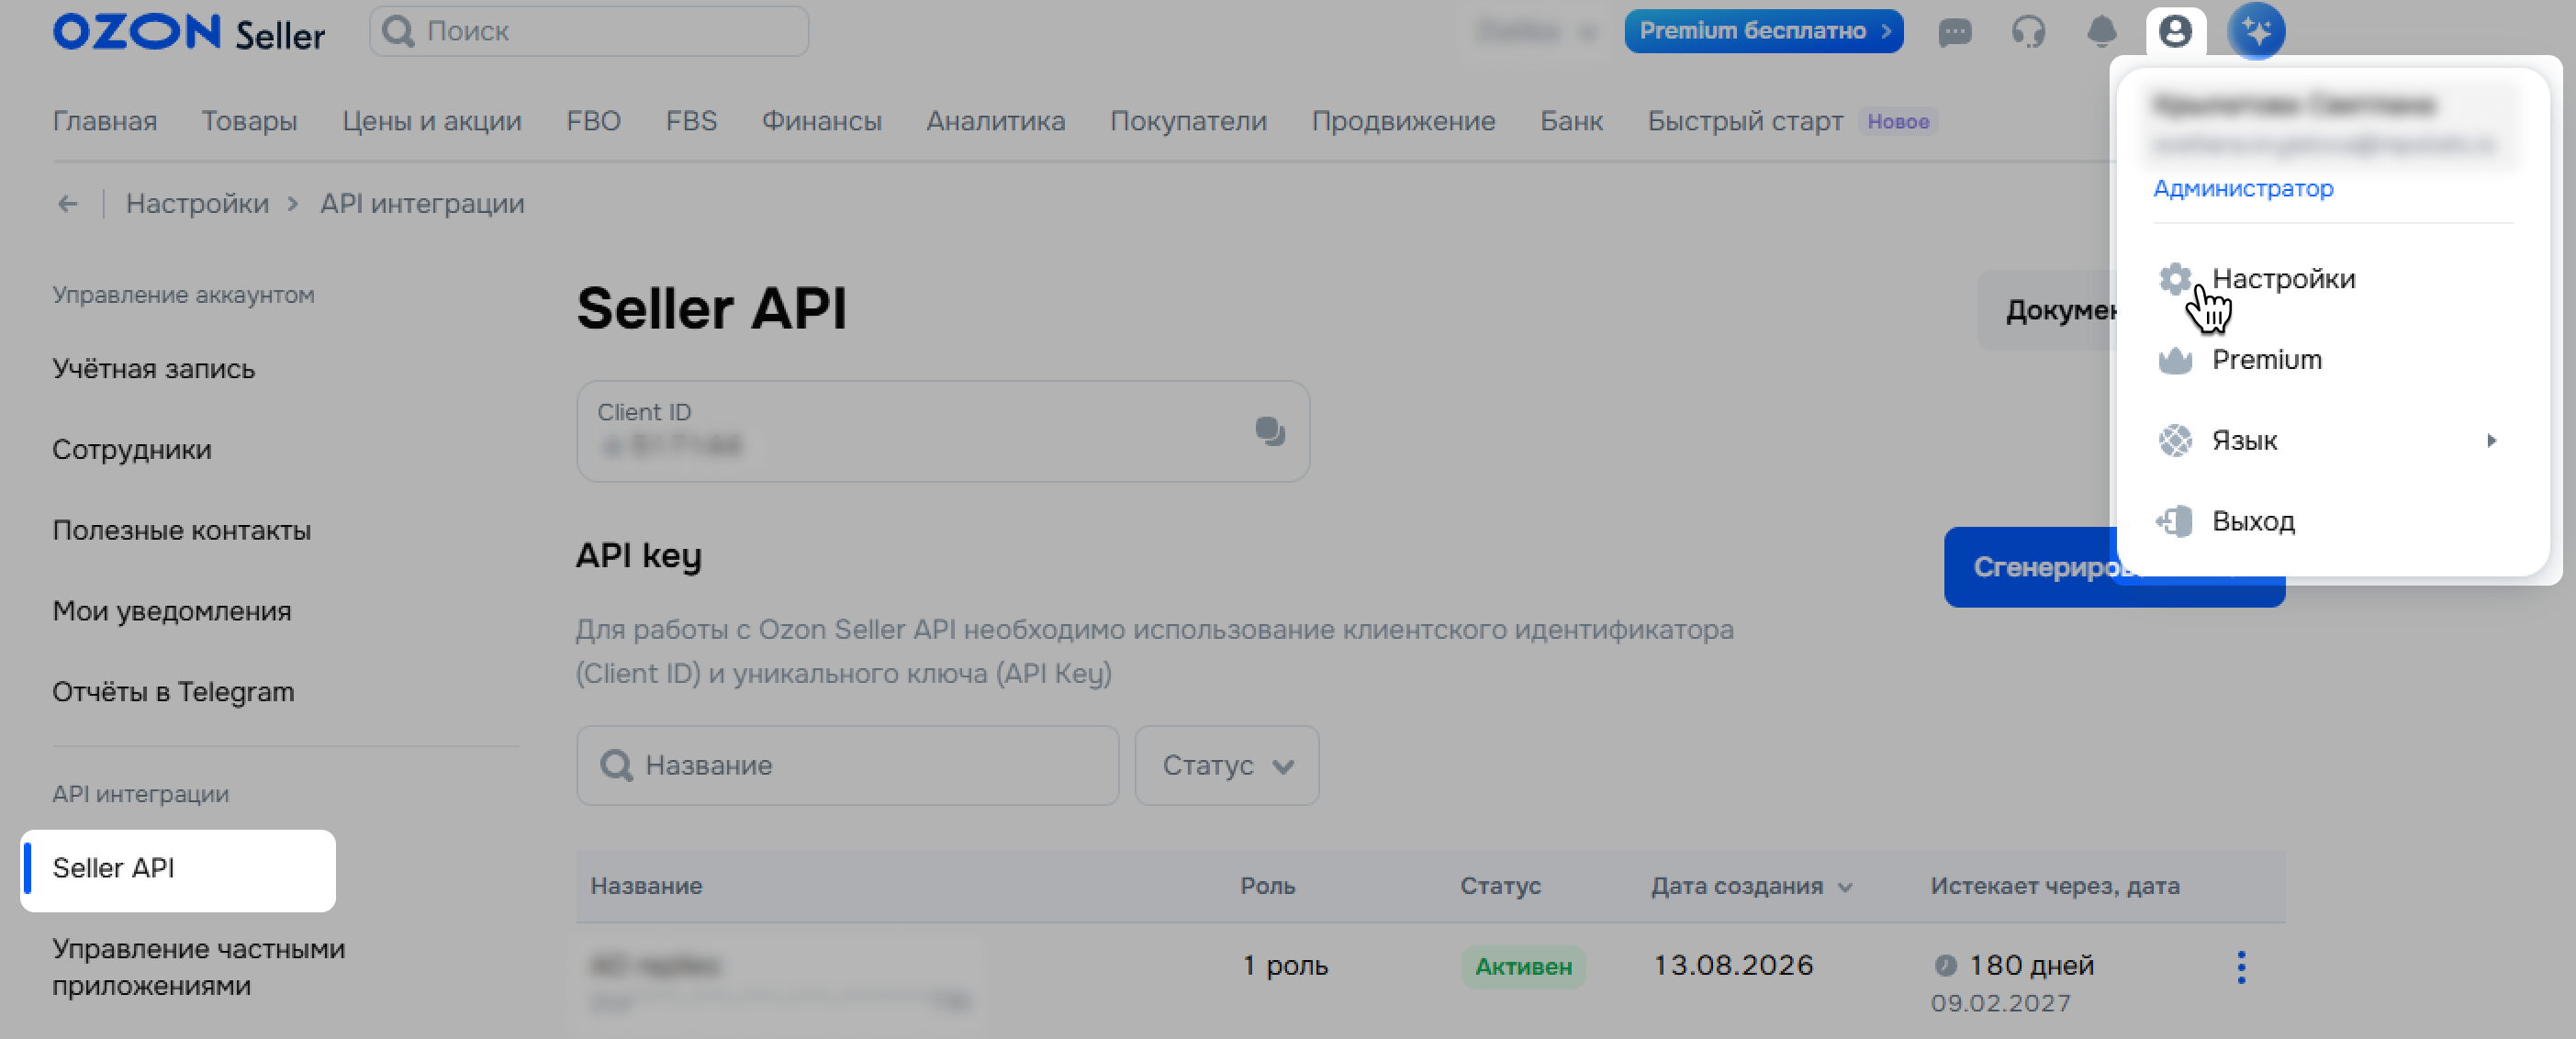Screen dimensions: 2576x1039
Task: Click the Premium бесплатно button
Action: [1764, 31]
